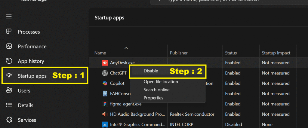Click the ChatGPT app icon

pyautogui.click(x=105, y=73)
